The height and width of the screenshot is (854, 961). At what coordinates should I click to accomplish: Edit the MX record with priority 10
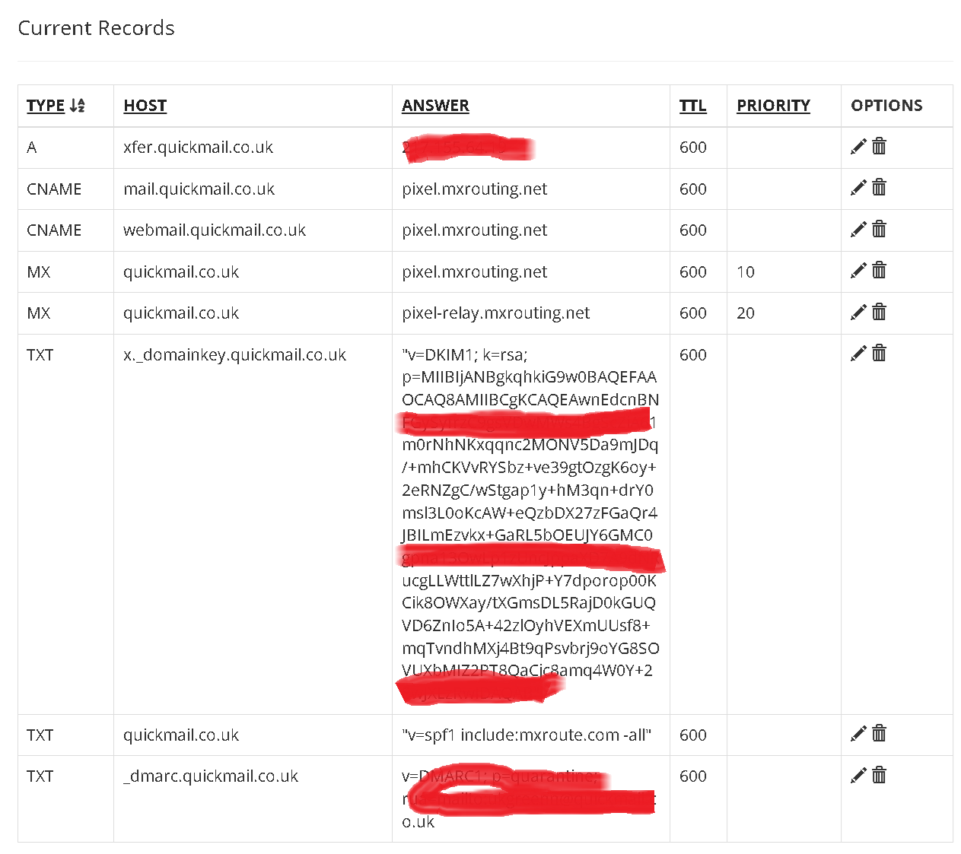point(858,271)
